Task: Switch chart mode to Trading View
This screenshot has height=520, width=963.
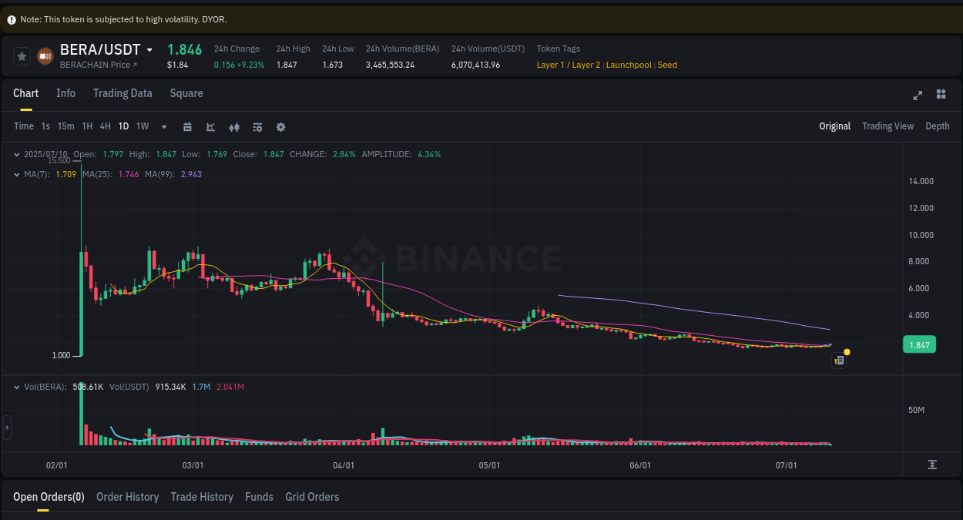Action: (x=888, y=126)
